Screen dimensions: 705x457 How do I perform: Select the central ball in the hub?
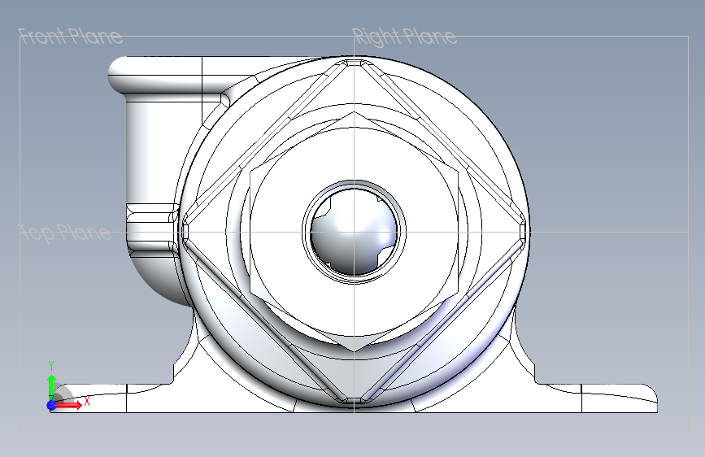pos(354,233)
